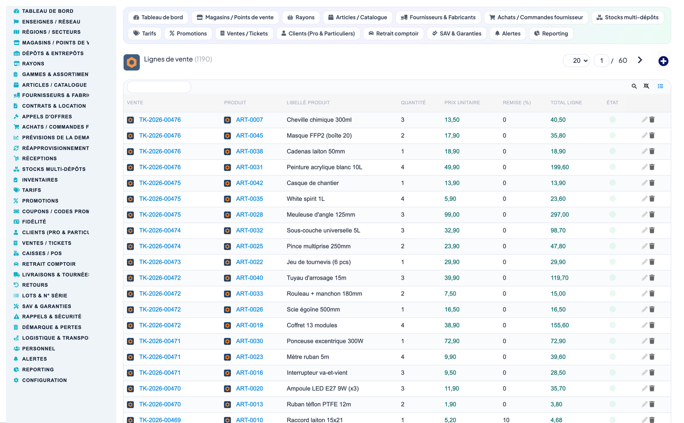Viewport: 684px width, 423px height.
Task: Click the filter input field above table
Action: point(159,87)
